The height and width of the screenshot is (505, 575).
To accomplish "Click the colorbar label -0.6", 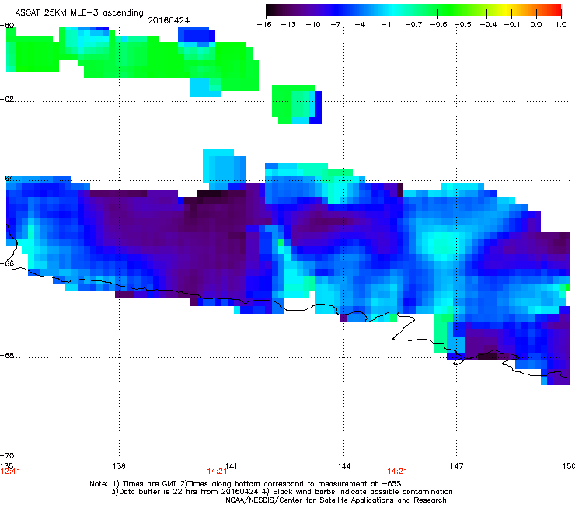I will pyautogui.click(x=438, y=25).
